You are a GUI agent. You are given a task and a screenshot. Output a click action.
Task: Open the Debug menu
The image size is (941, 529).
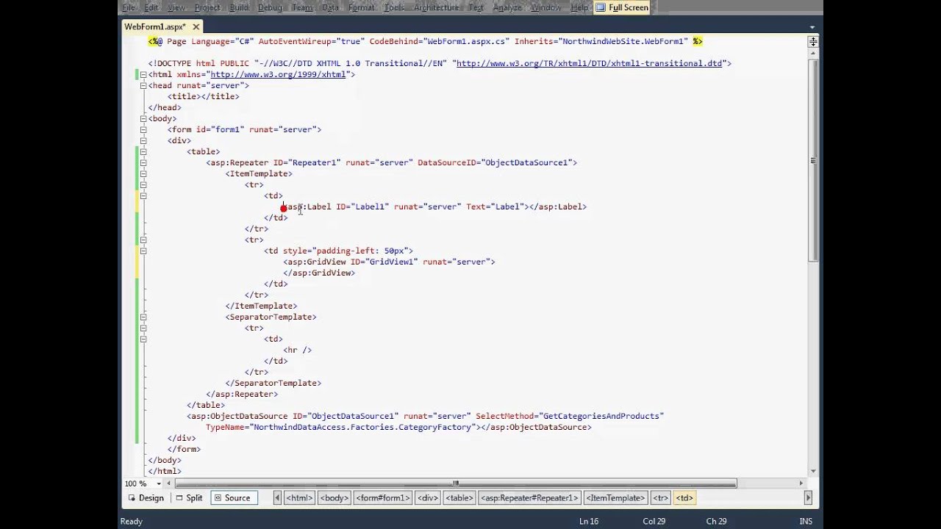(270, 7)
